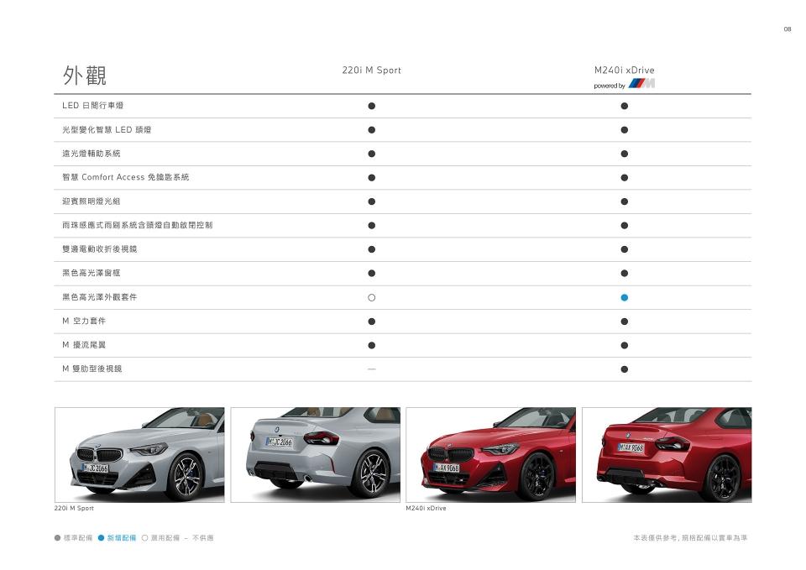
Task: Open the red M240i front view image
Action: coord(490,454)
